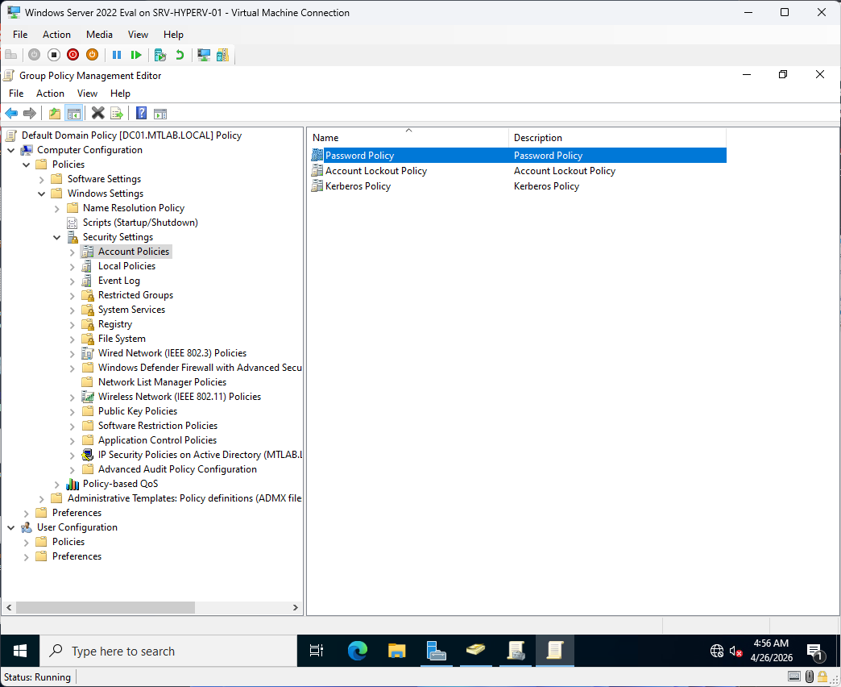
Task: Click the speaker muted tray icon
Action: (x=736, y=652)
